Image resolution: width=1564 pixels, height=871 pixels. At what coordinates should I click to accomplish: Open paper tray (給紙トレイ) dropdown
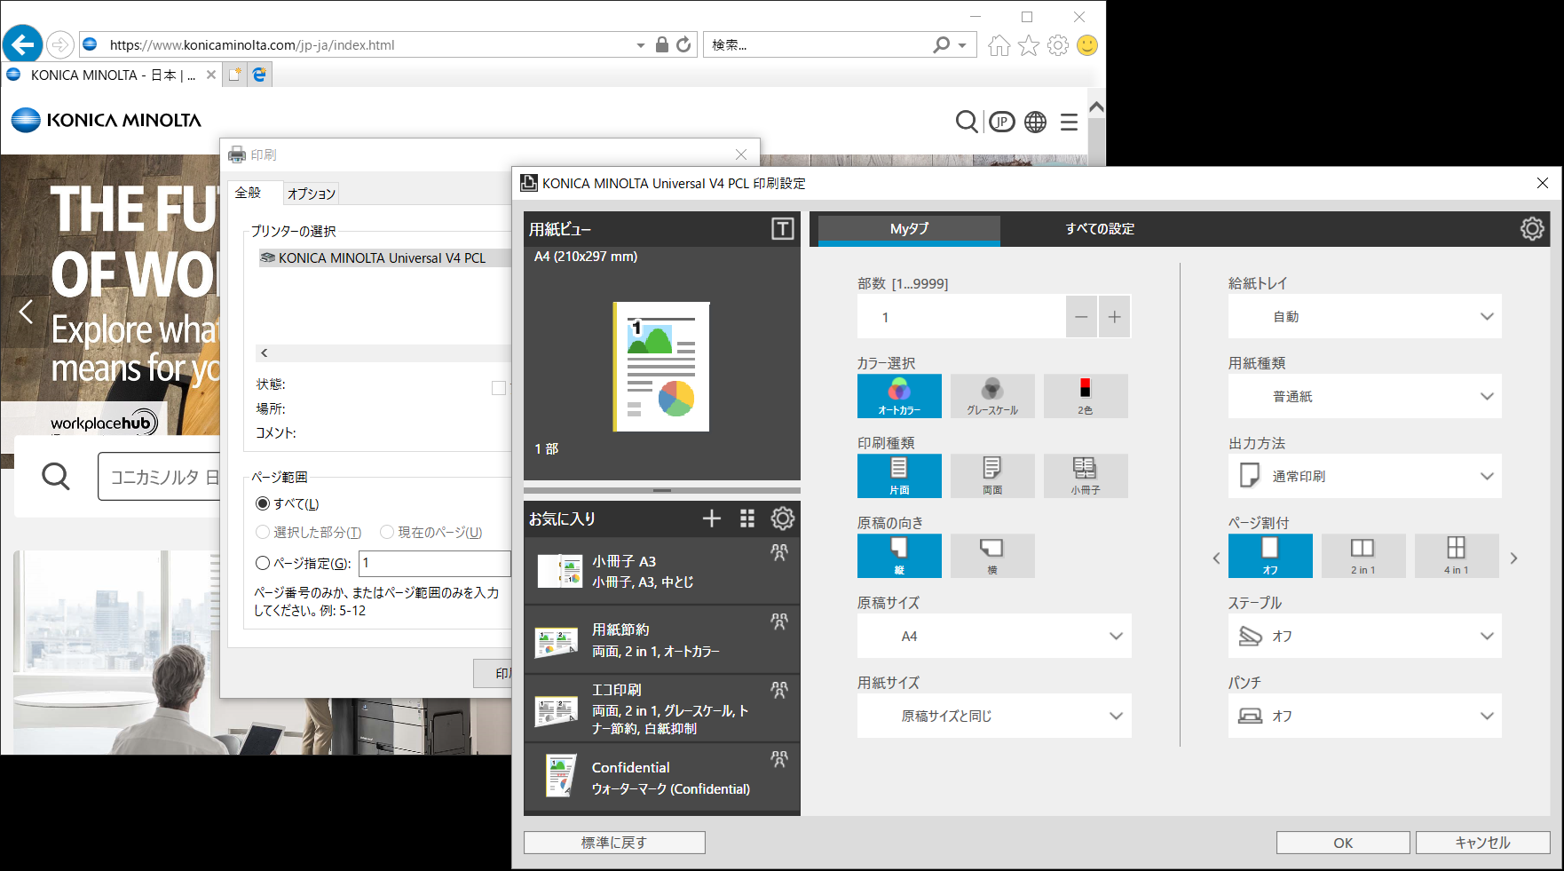click(x=1365, y=316)
